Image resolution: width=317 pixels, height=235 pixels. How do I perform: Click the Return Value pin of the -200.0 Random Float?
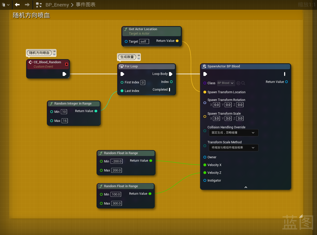pyautogui.click(x=151, y=161)
